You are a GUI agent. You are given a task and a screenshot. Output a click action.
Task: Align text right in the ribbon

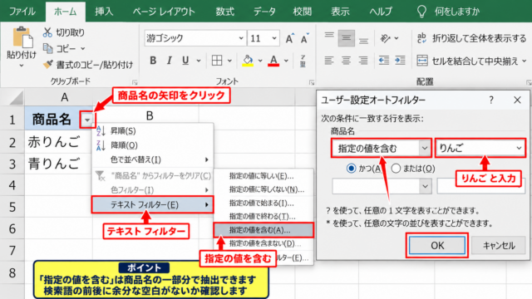click(363, 61)
